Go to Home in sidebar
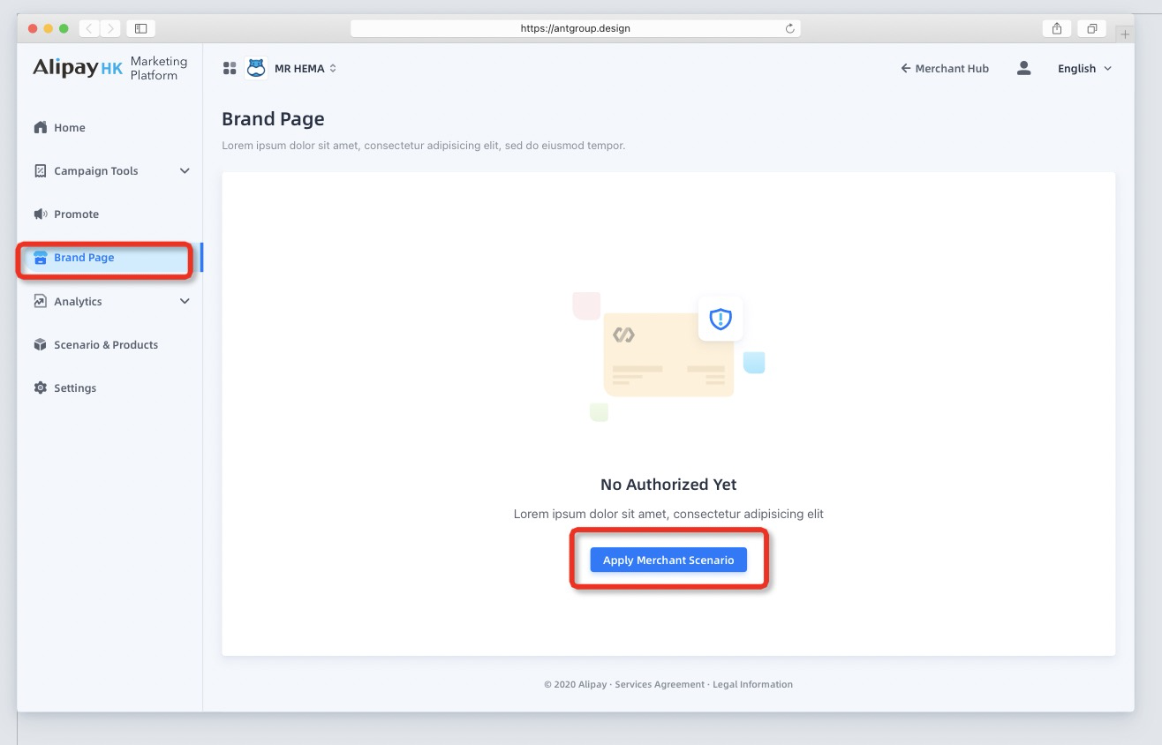The height and width of the screenshot is (745, 1162). [x=69, y=128]
